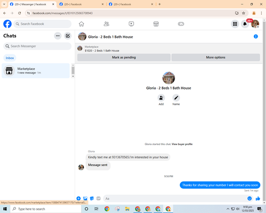266x213 pixels.
Task: Open the Facebook Home icon
Action: [81, 24]
